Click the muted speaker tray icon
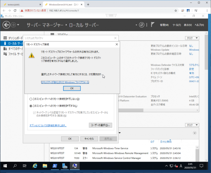The image size is (211, 173). click(176, 166)
